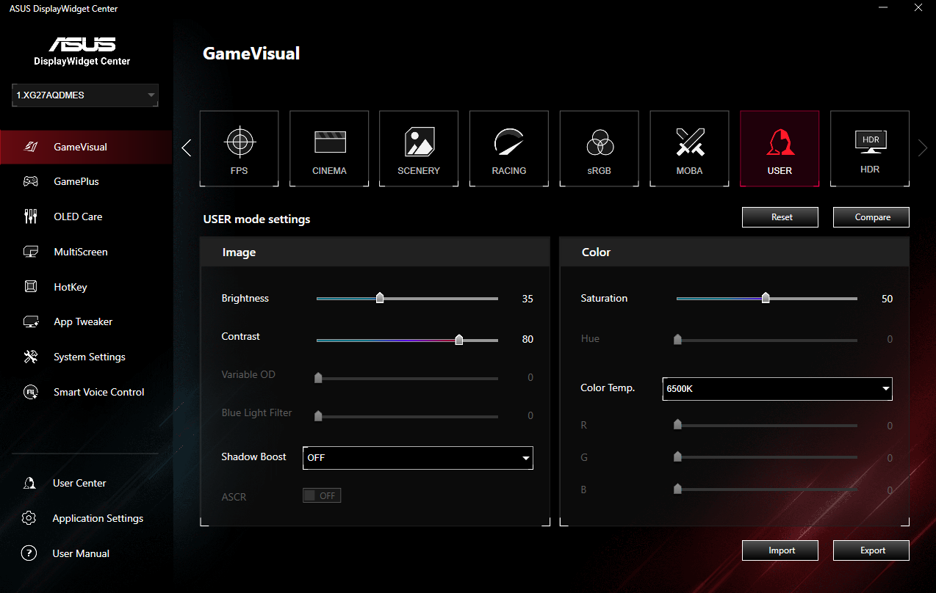Image resolution: width=936 pixels, height=593 pixels.
Task: Open Application Settings link
Action: tap(98, 518)
